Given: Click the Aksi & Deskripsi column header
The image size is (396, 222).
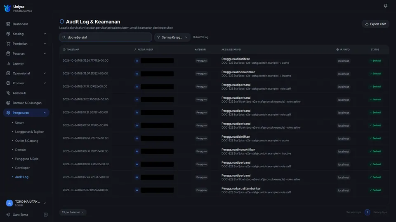Looking at the screenshot, I should pos(231,50).
